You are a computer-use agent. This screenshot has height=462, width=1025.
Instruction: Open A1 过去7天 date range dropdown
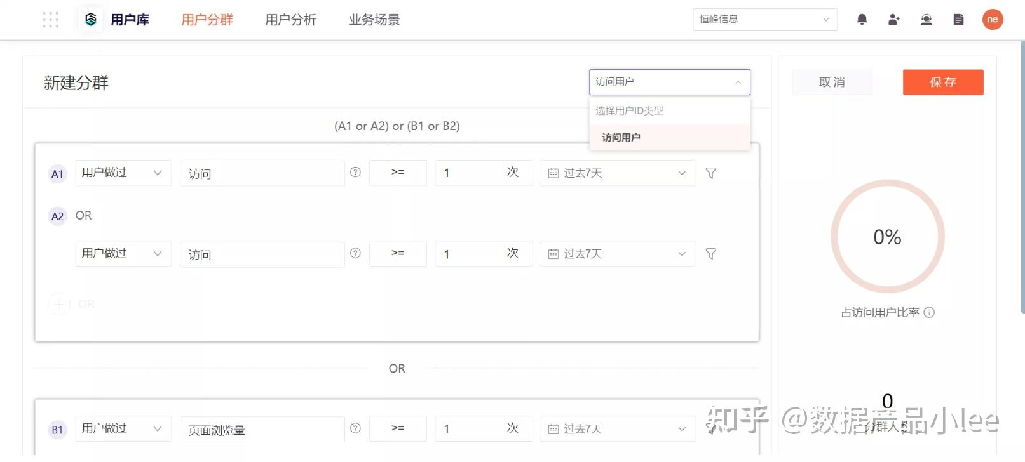[x=617, y=173]
